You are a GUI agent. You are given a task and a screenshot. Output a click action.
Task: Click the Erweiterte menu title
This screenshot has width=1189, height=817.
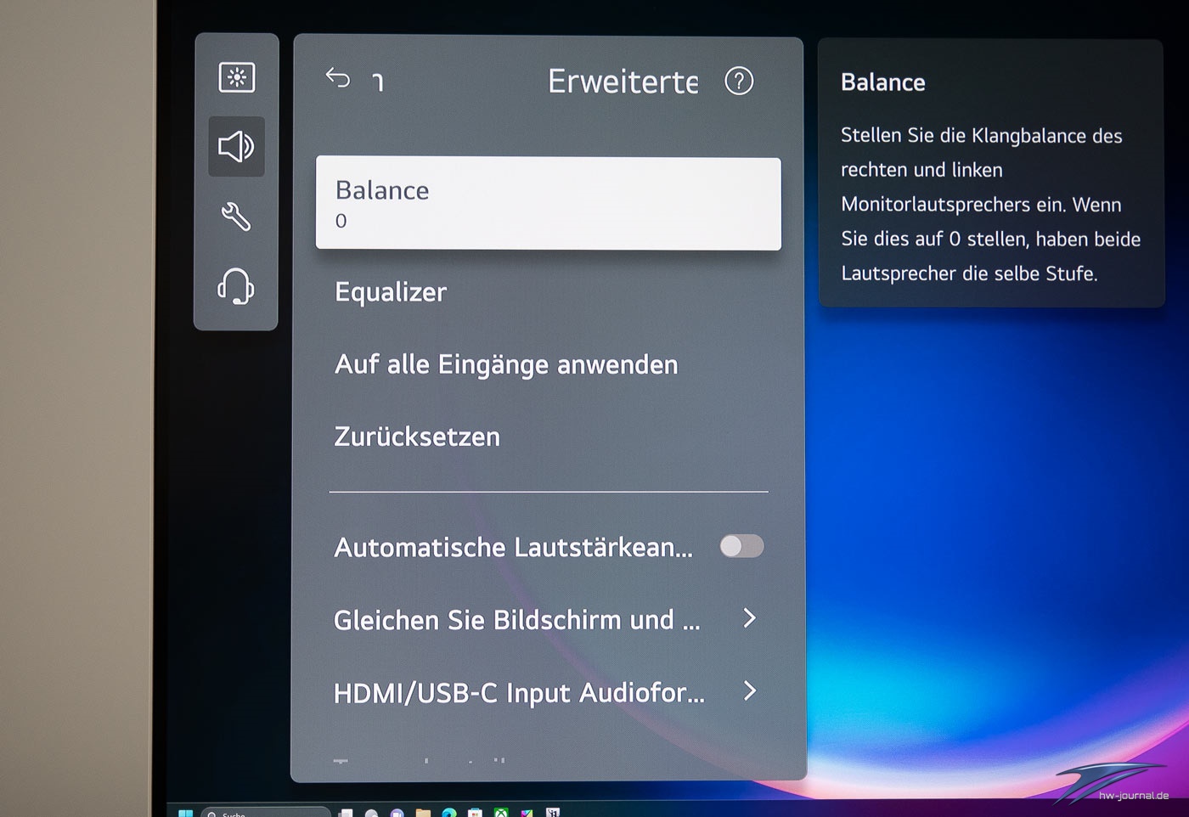coord(623,82)
